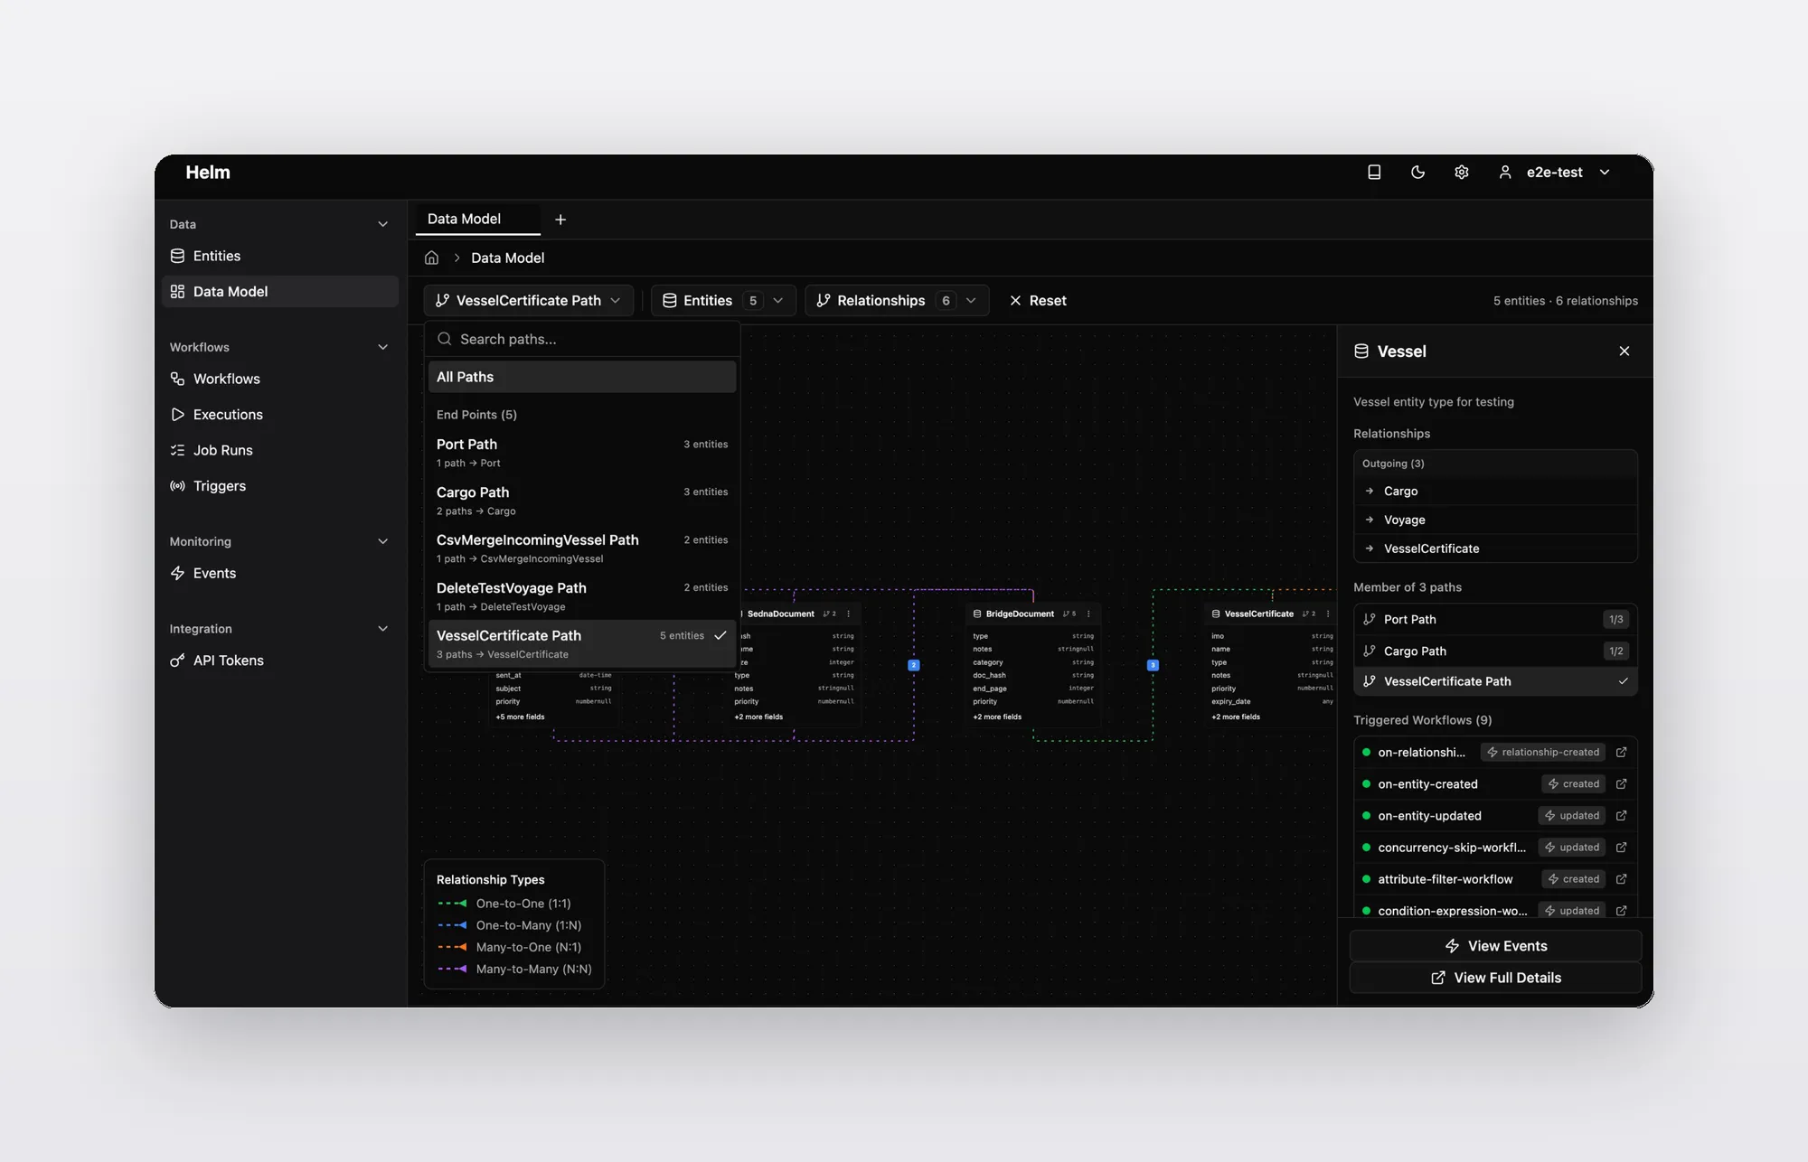This screenshot has height=1162, width=1808.
Task: Choose DeleteTestVoyage Path
Action: (582, 596)
